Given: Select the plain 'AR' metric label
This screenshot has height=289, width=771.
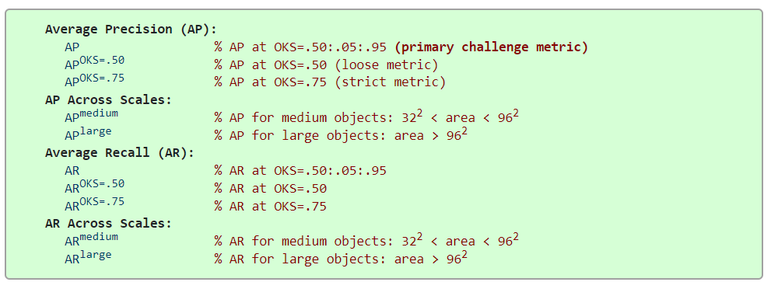Looking at the screenshot, I should (72, 170).
